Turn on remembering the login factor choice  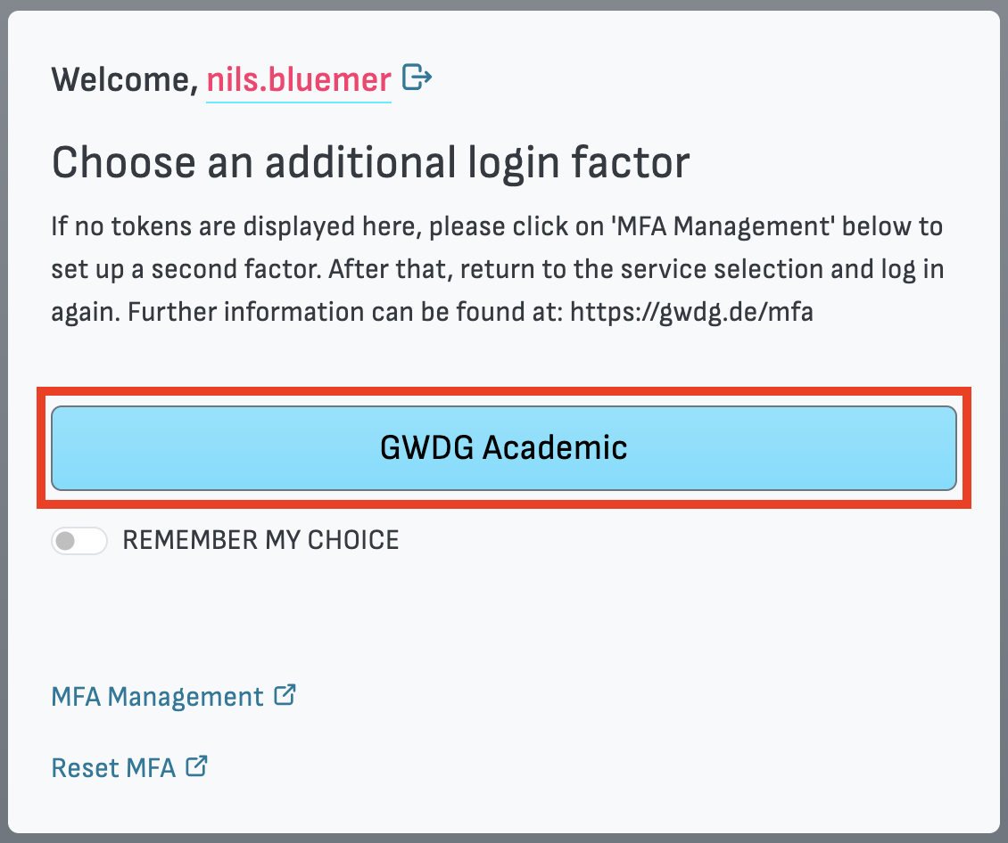tap(78, 540)
